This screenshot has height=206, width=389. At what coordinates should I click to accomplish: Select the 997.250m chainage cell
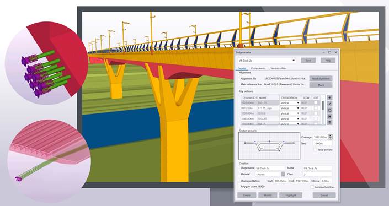249,108
